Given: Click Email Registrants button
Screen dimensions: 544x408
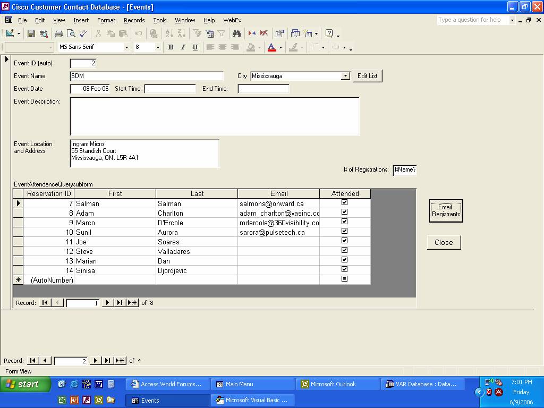Looking at the screenshot, I should point(446,210).
